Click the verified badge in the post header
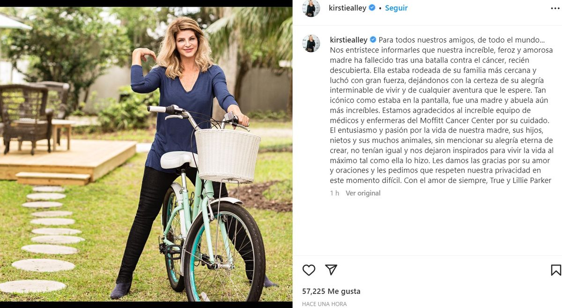Screen dimensions: 562x308 coord(372,8)
